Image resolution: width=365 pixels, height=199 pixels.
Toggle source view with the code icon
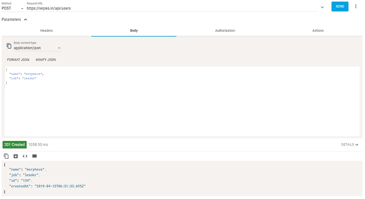click(25, 156)
